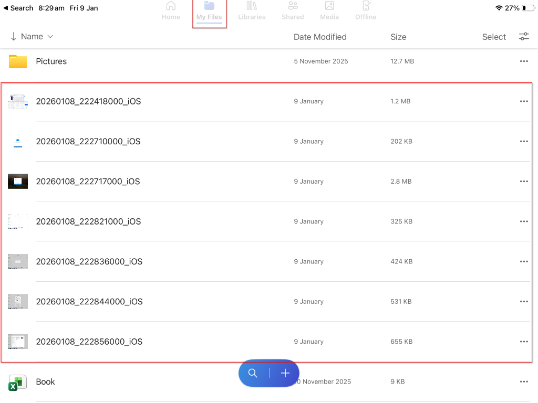Open the Pictures folder icon
This screenshot has width=538, height=403.
[x=18, y=61]
